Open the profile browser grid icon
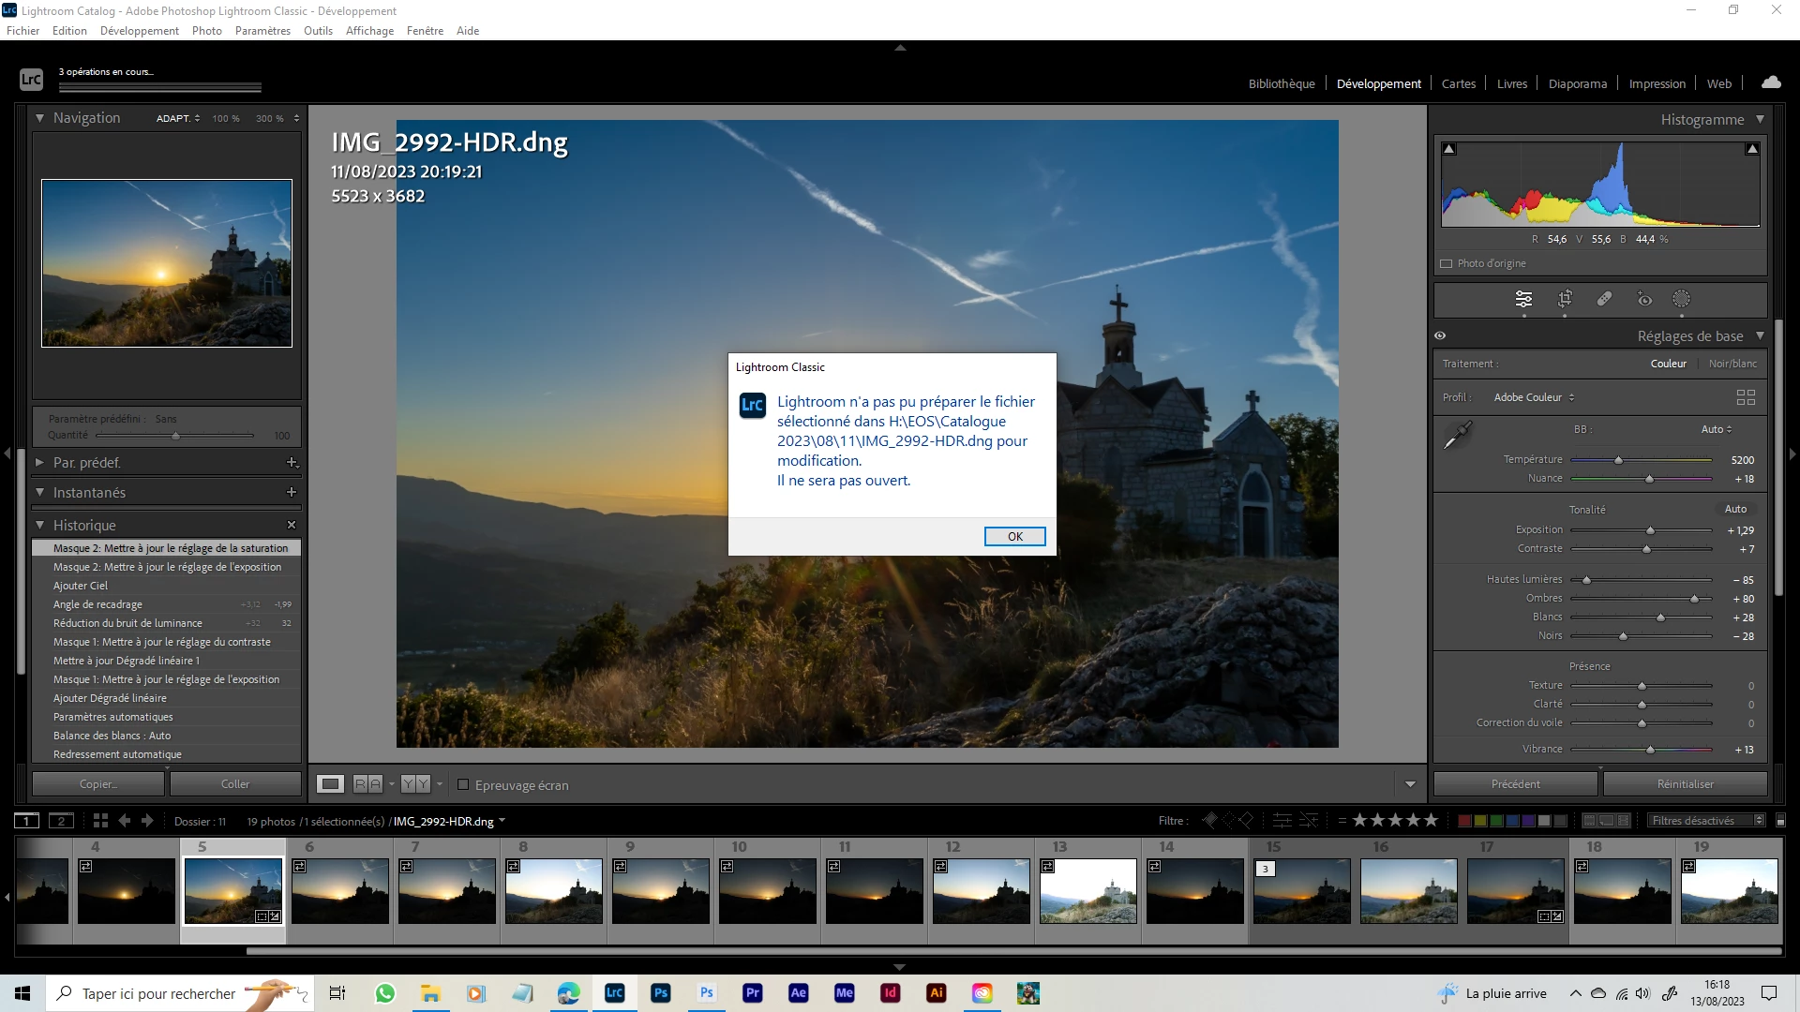The height and width of the screenshot is (1012, 1800). (1746, 397)
